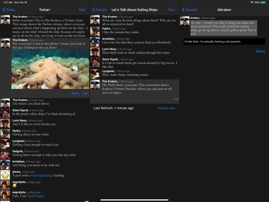Tap Hafgufa avatar in Twitarr stream
269x202 pixels.
click(x=5, y=154)
